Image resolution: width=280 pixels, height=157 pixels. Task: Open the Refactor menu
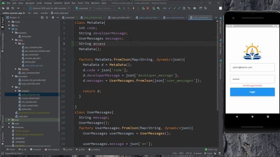coord(58,3)
